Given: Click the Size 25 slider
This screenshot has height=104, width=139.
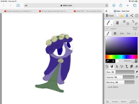Looking at the screenshot, I should [120, 72].
